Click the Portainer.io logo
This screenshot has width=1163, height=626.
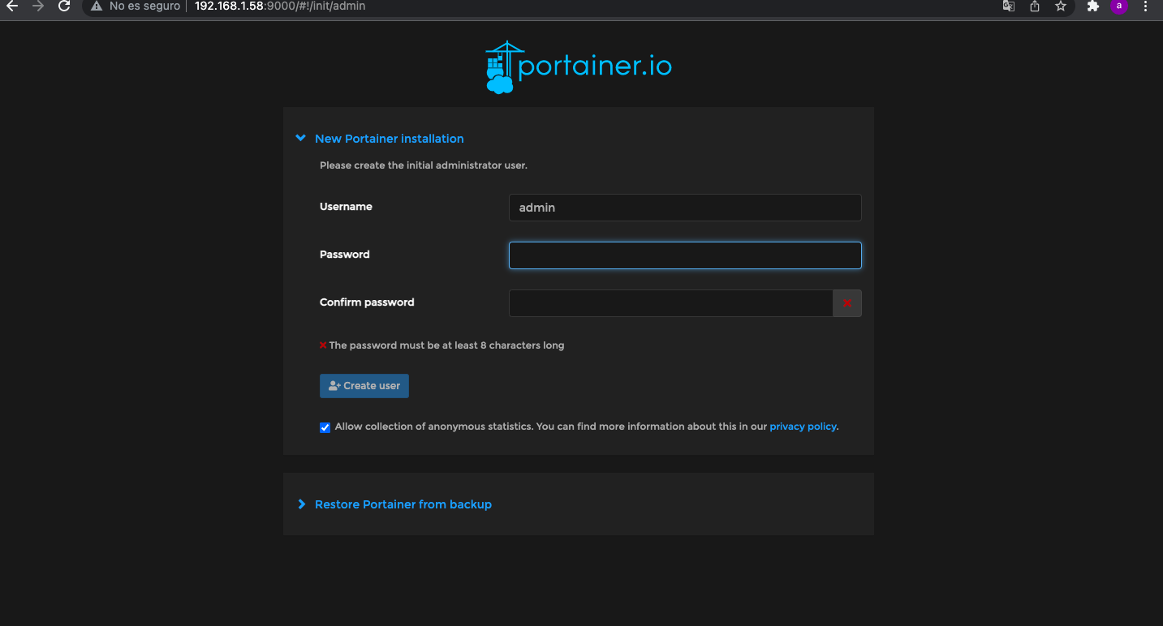(x=579, y=66)
